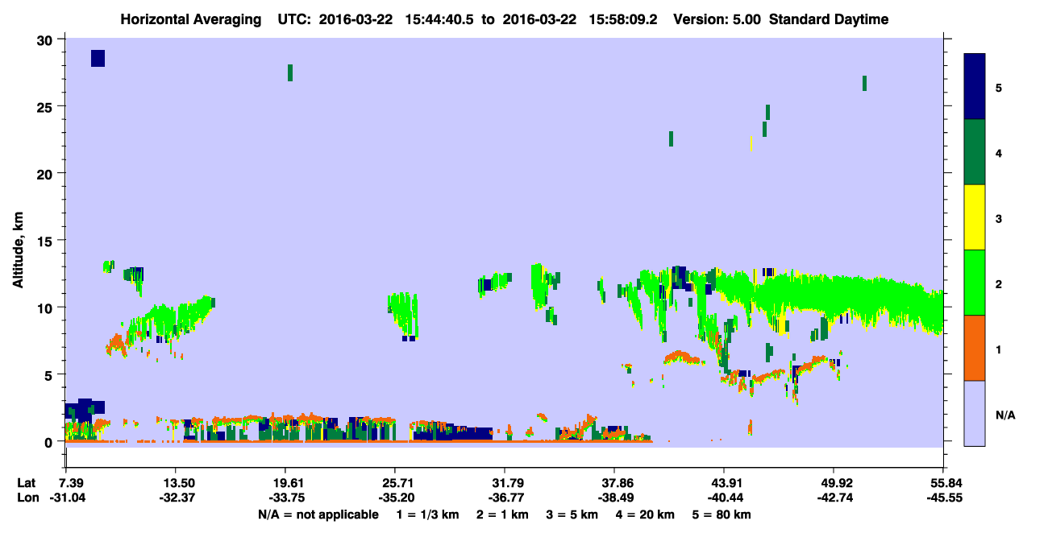Click the '4 = 20 km' legend text
1048x537 pixels.
[x=646, y=514]
